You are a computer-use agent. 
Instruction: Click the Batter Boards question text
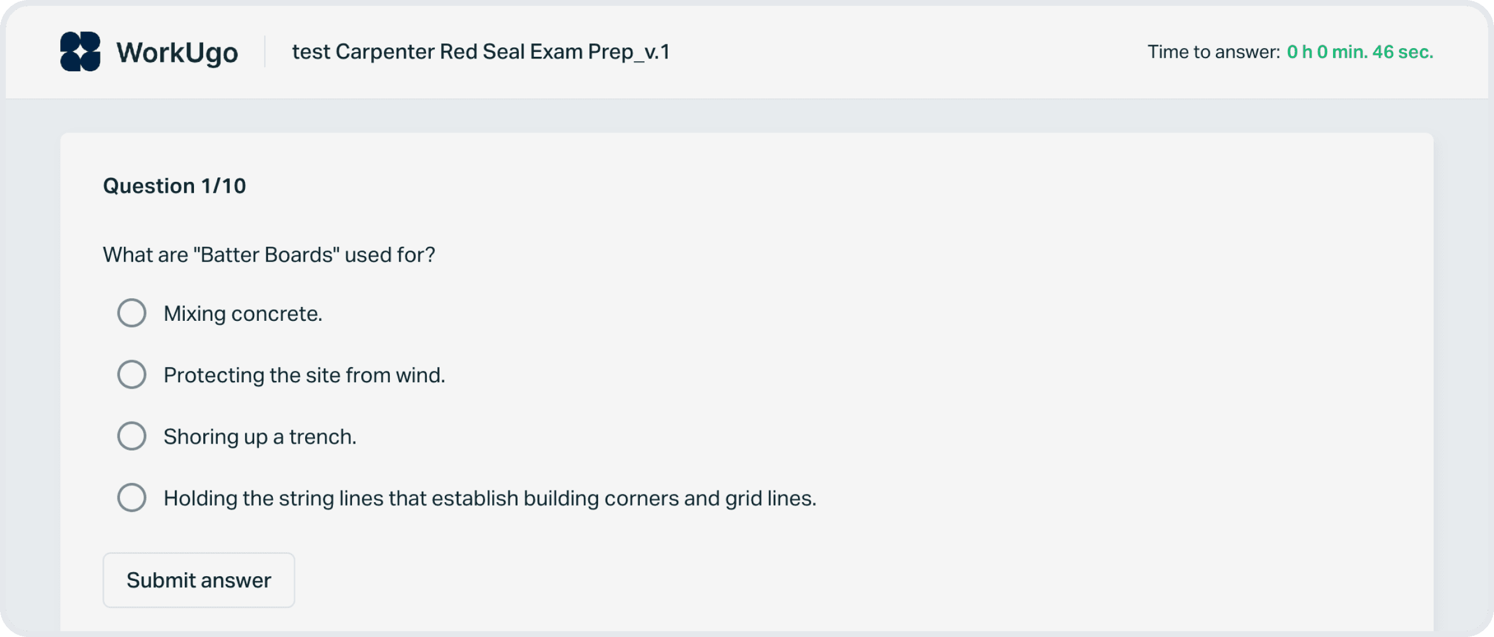269,255
